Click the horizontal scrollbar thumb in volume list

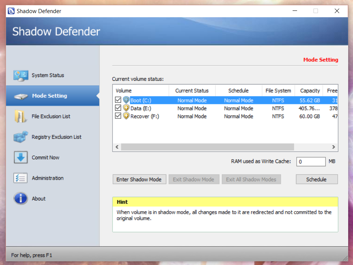tap(207, 147)
